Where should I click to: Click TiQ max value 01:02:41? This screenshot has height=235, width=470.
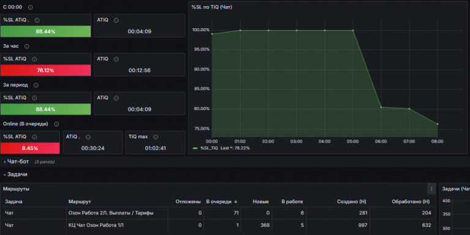155,148
